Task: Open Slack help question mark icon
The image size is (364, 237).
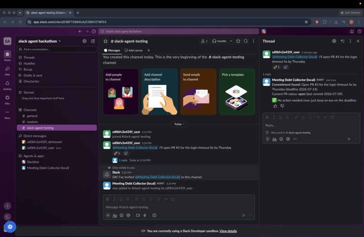Action: [359, 31]
